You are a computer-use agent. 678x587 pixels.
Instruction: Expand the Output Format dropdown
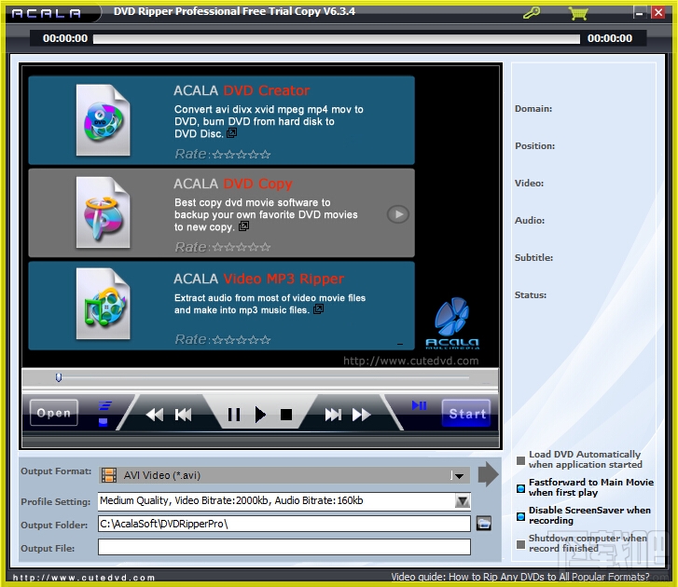coord(459,475)
